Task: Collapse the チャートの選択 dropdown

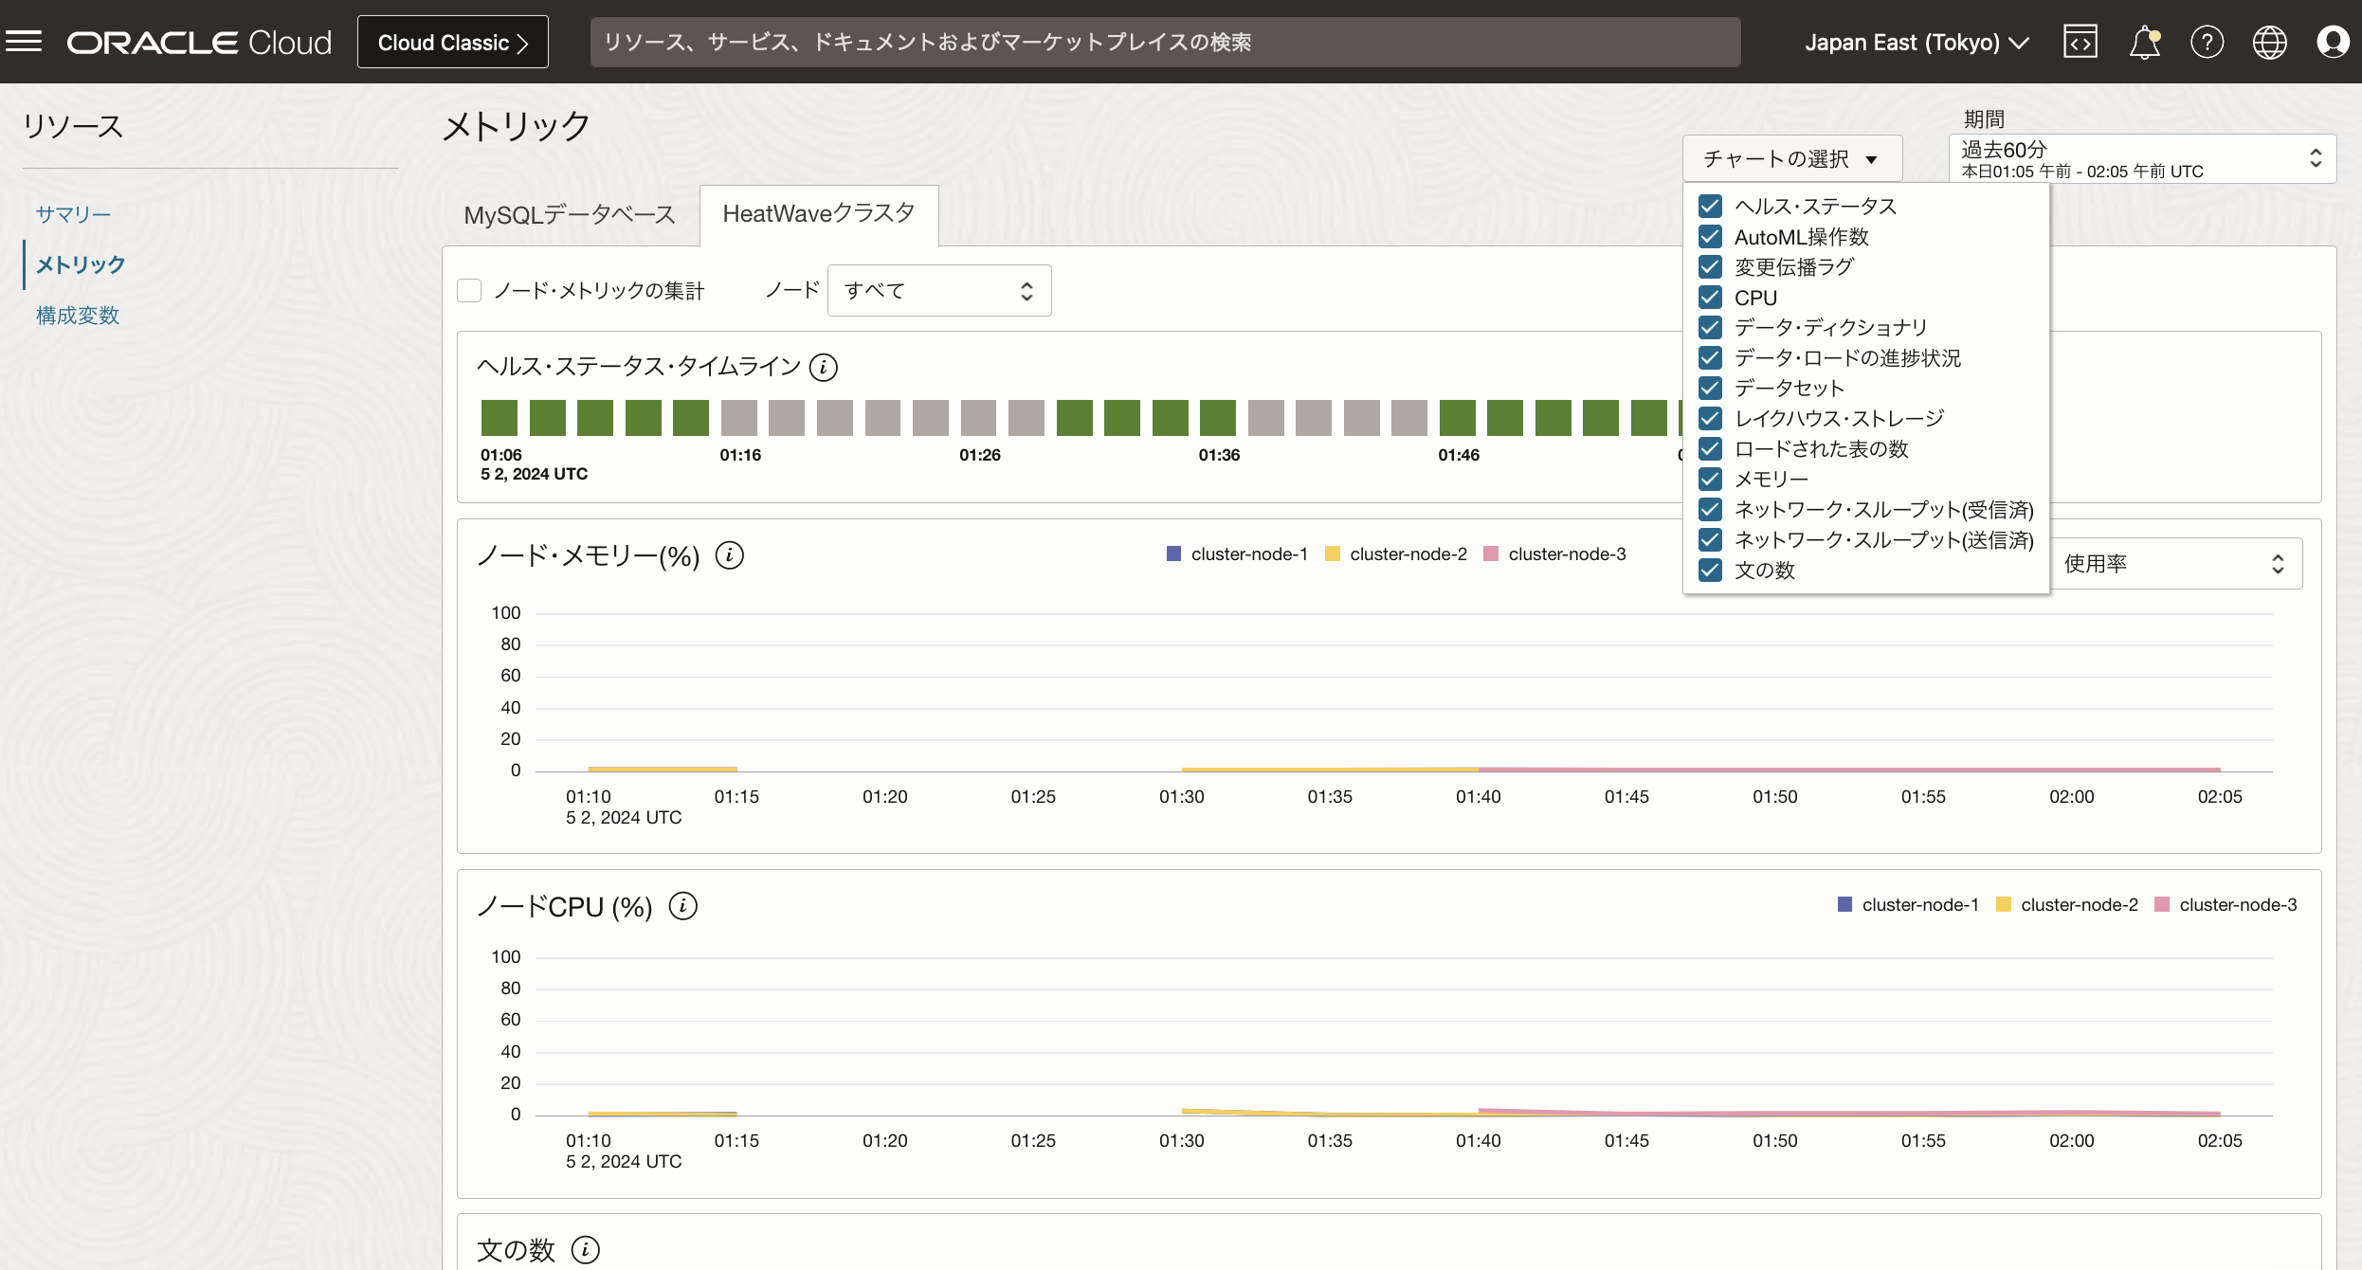Action: pos(1790,158)
